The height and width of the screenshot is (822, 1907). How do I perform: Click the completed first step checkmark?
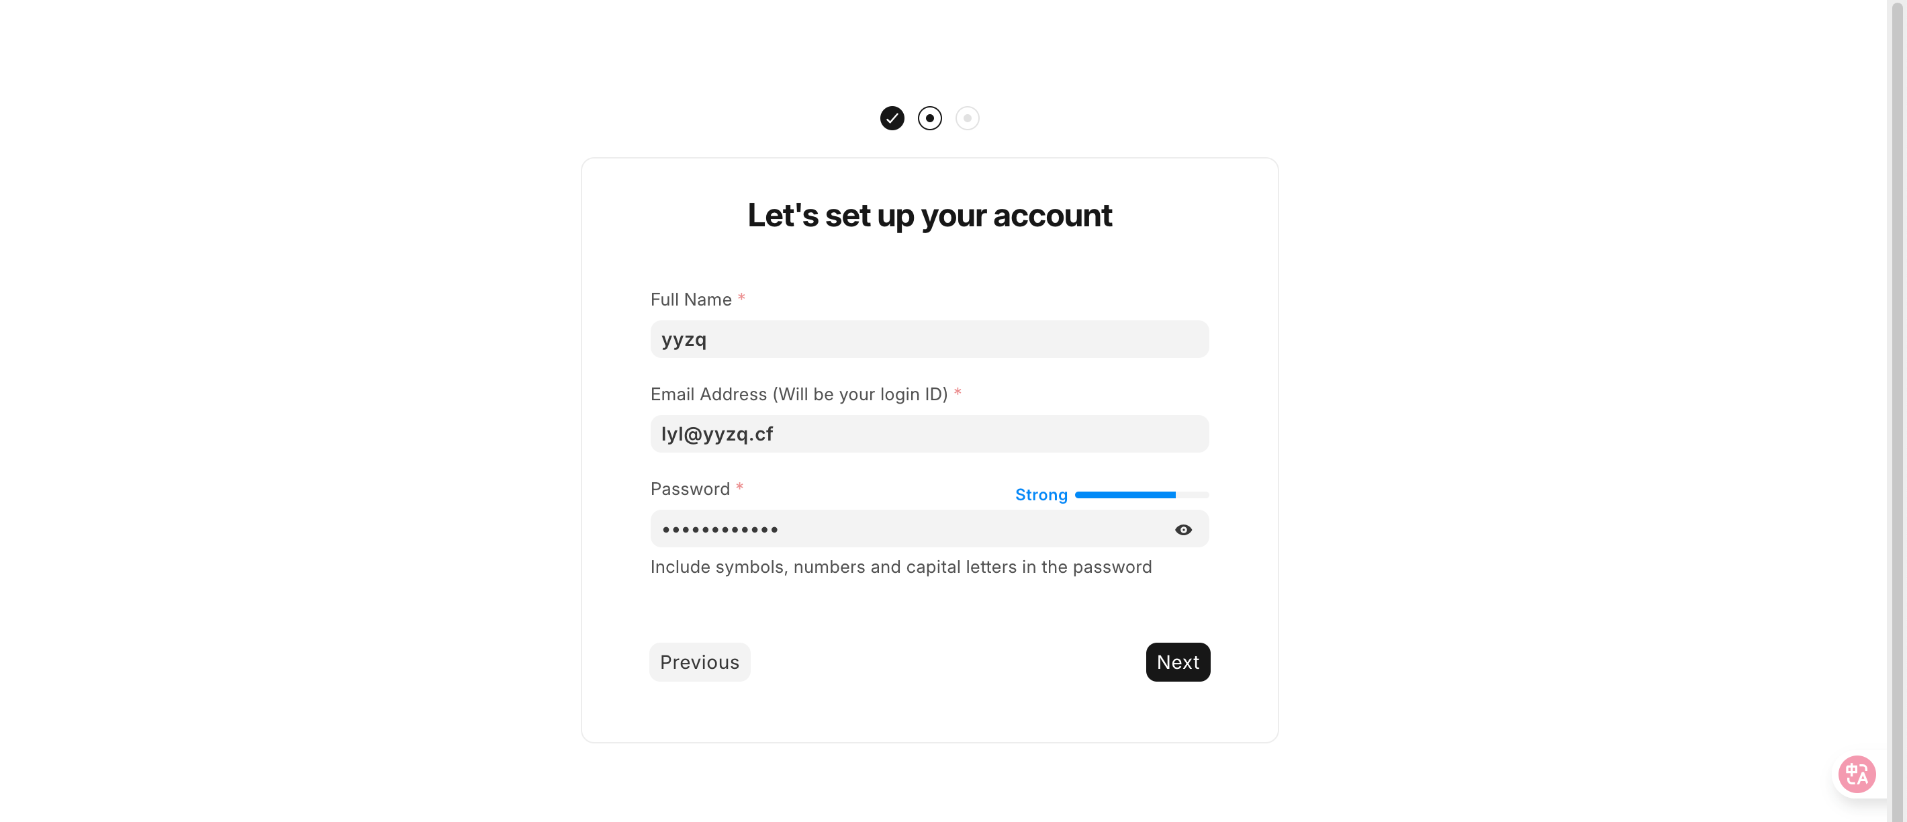coord(892,118)
